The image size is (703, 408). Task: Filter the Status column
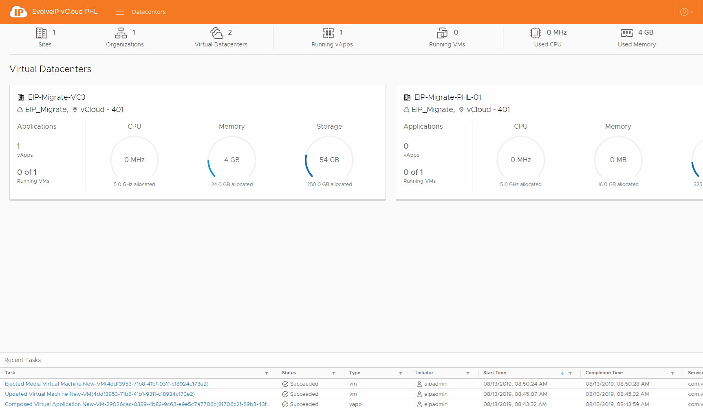tap(334, 373)
